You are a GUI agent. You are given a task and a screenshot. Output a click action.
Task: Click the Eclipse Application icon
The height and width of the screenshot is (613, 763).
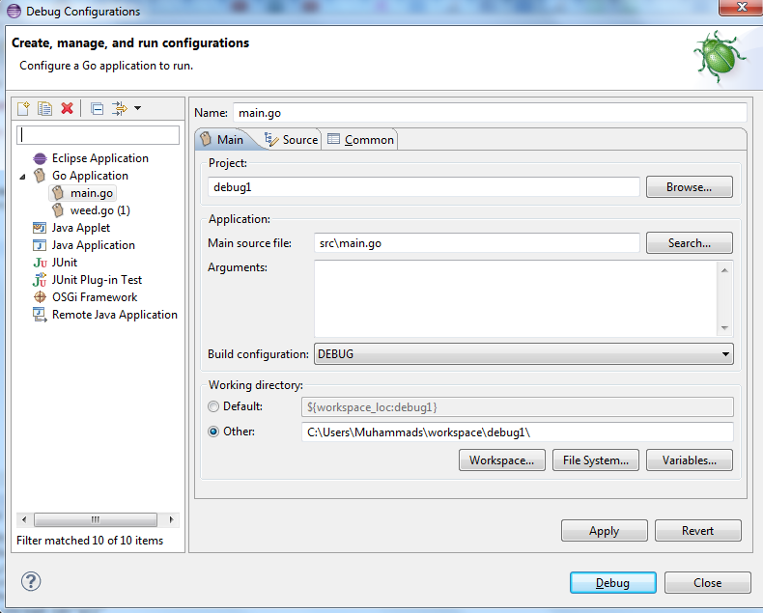click(x=40, y=158)
